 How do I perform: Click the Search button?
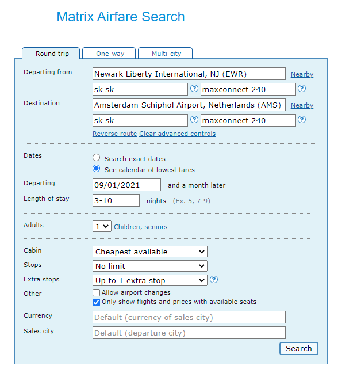coord(299,349)
